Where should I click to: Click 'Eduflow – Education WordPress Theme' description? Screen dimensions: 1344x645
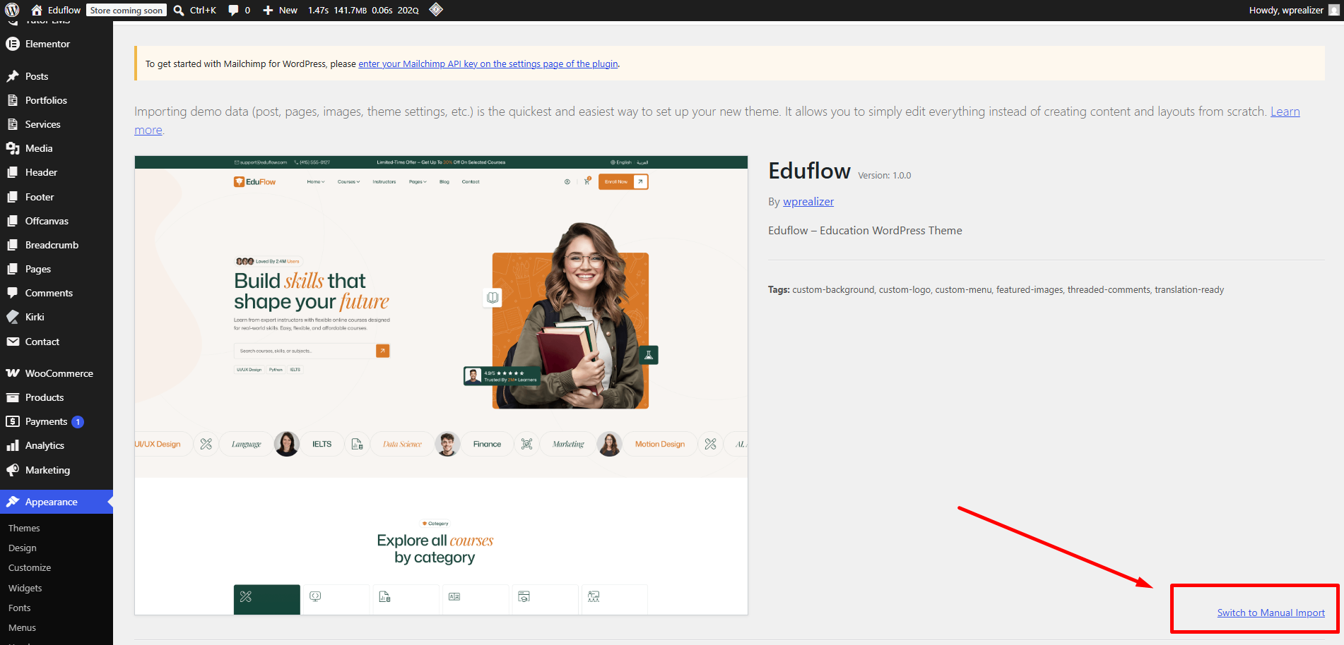[x=865, y=230]
